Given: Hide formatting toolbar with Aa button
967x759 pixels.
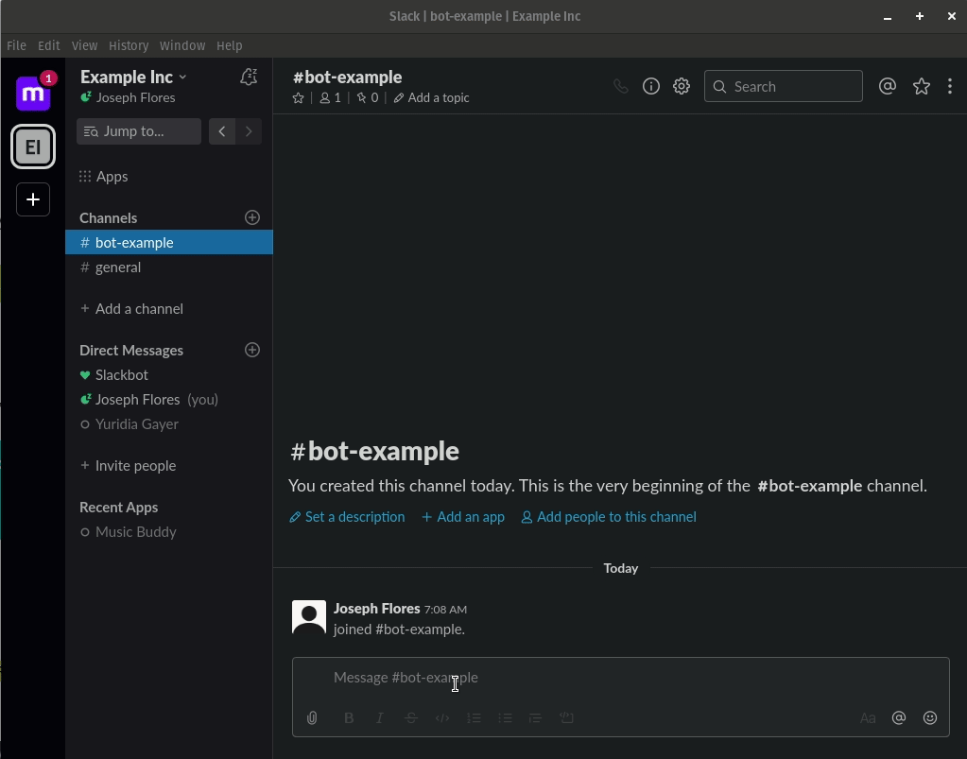Looking at the screenshot, I should [868, 717].
